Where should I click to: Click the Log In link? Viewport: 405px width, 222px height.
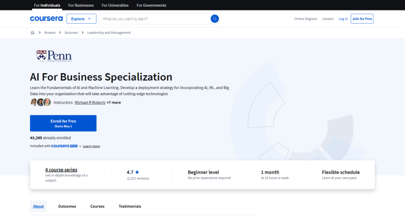tap(343, 18)
